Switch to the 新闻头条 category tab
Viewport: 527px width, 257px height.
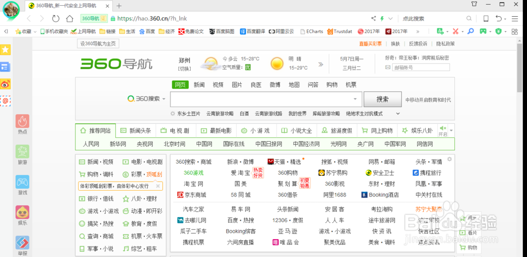click(x=136, y=131)
